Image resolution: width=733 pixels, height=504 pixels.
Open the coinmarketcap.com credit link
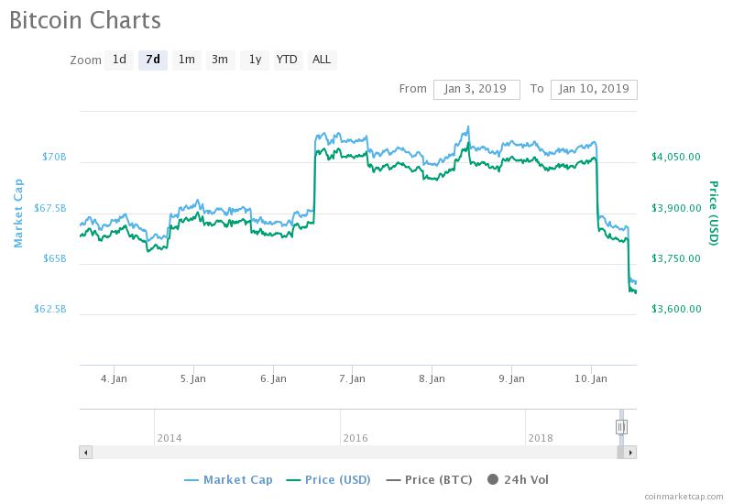click(684, 497)
